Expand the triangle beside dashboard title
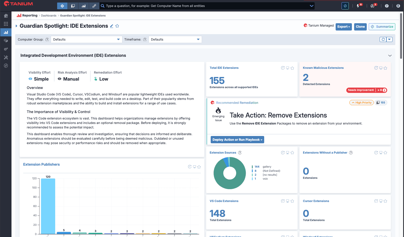Screen dimensions: 404x237 pyautogui.click(x=17, y=26)
